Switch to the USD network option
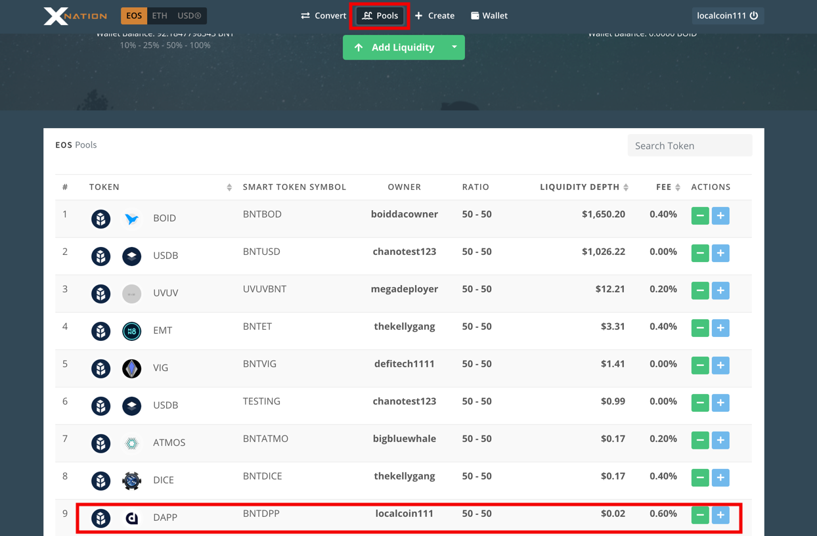This screenshot has width=817, height=536. 189,16
